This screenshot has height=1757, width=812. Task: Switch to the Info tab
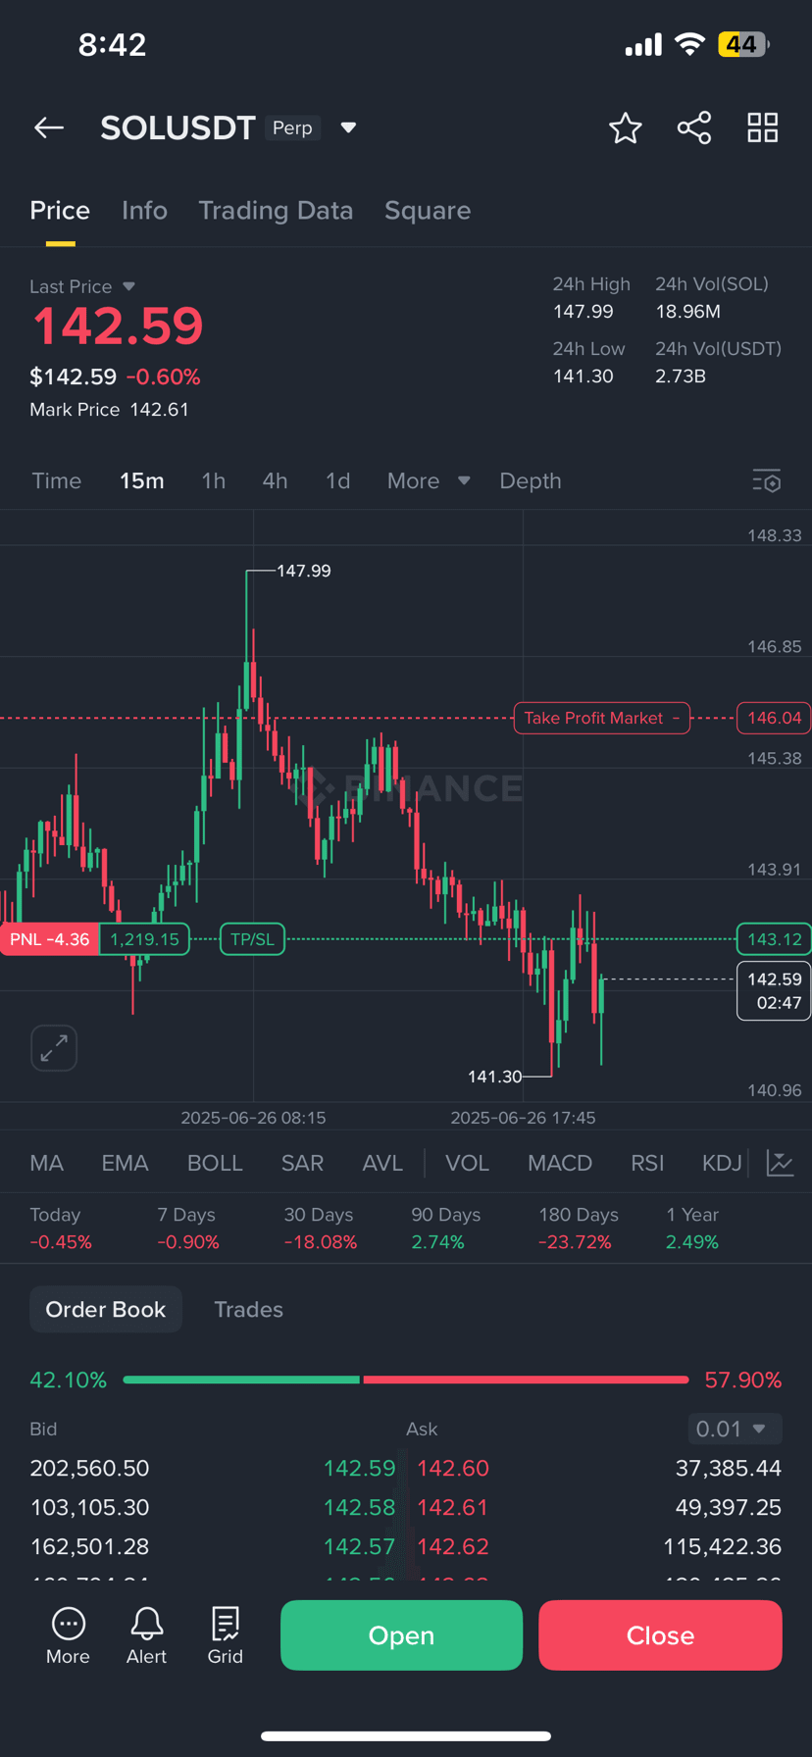point(144,211)
